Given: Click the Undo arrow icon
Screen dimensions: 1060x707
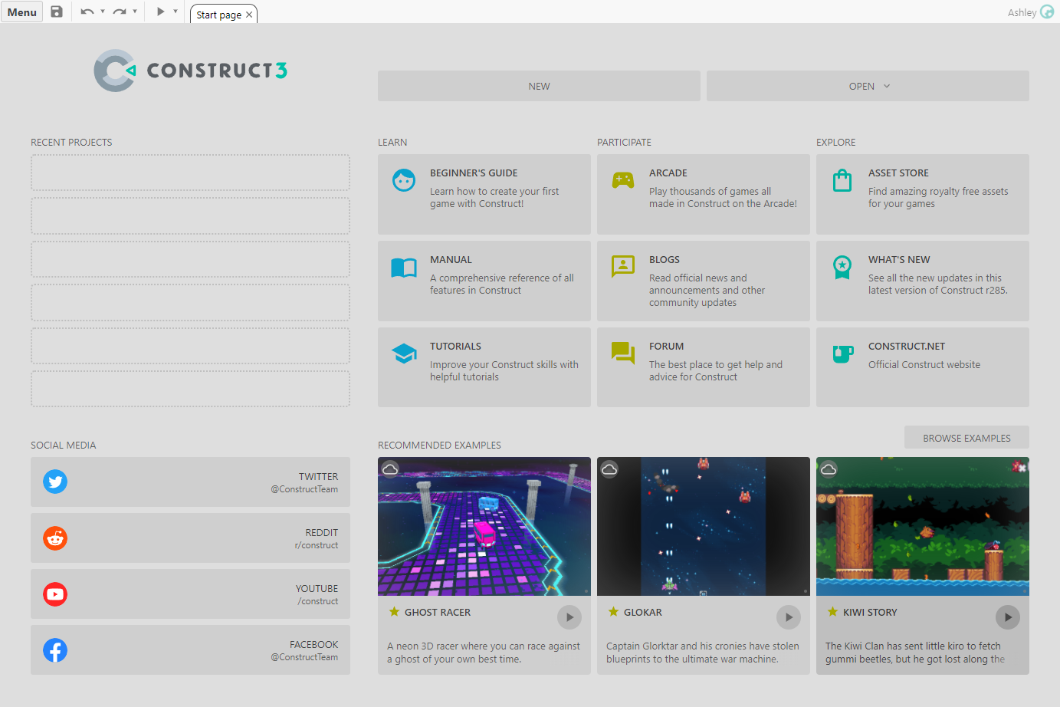Looking at the screenshot, I should [87, 12].
